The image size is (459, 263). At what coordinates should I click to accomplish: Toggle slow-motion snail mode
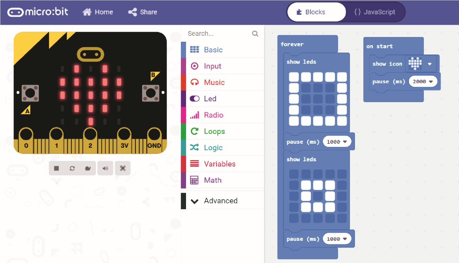coord(88,168)
